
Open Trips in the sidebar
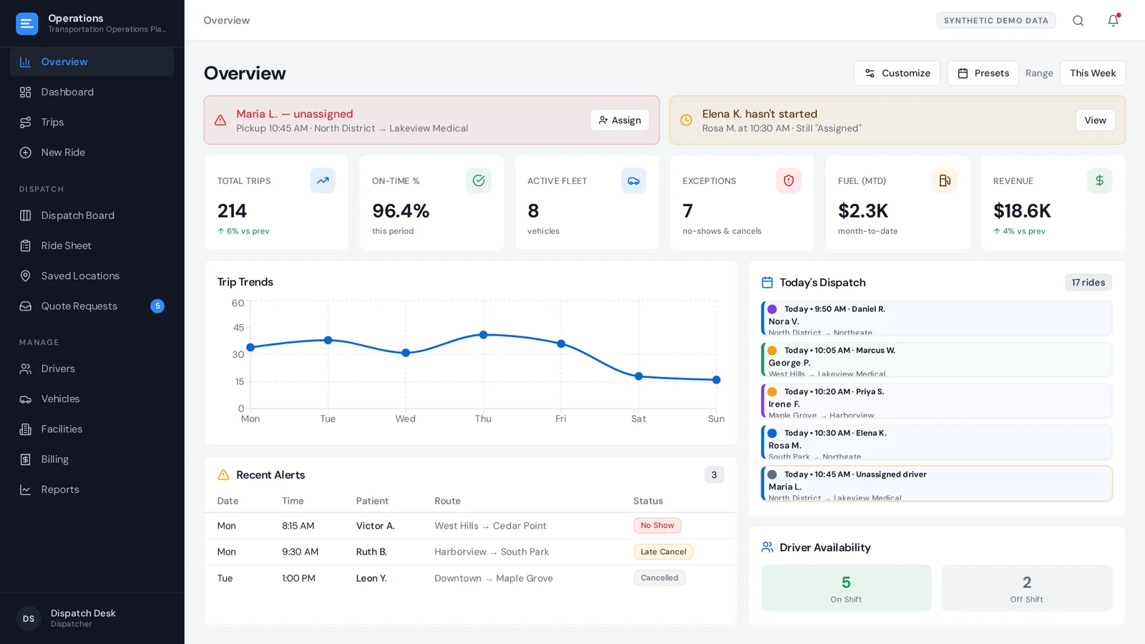(x=92, y=122)
